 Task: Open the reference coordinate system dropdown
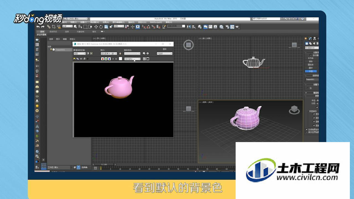tap(119, 26)
